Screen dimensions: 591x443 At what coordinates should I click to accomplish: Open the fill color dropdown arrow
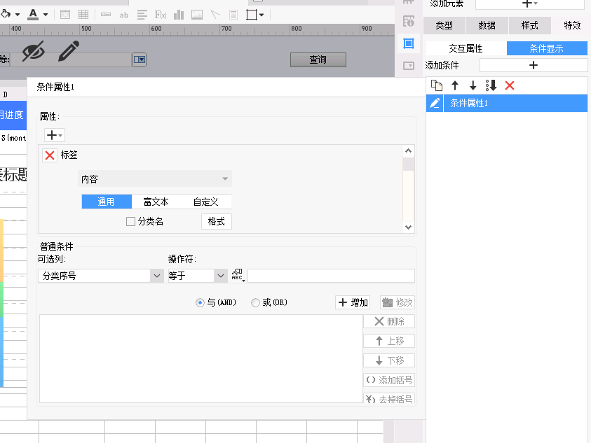click(x=18, y=15)
